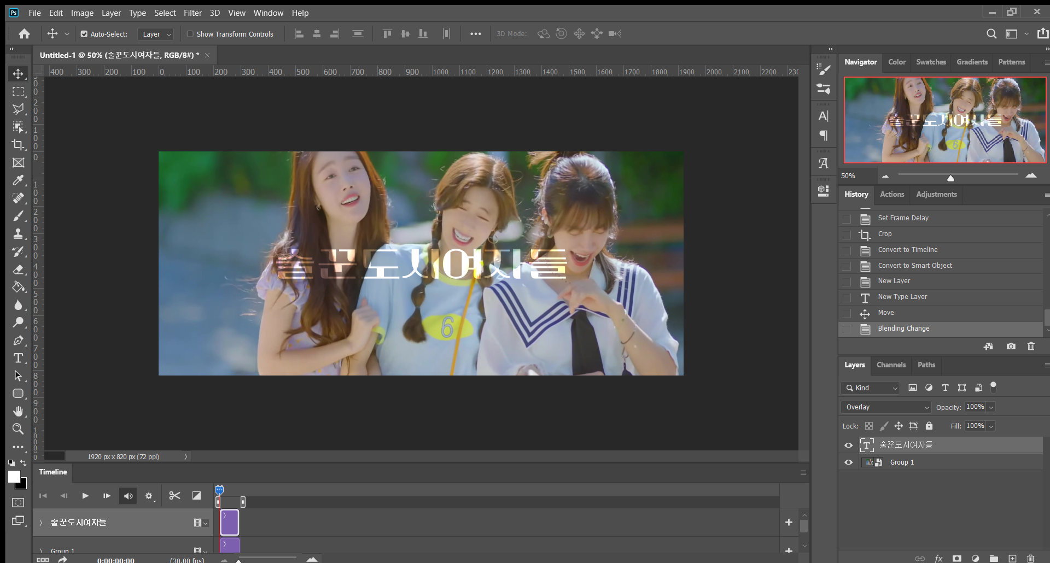This screenshot has width=1050, height=563.
Task: Select the Lasso tool
Action: (x=18, y=109)
